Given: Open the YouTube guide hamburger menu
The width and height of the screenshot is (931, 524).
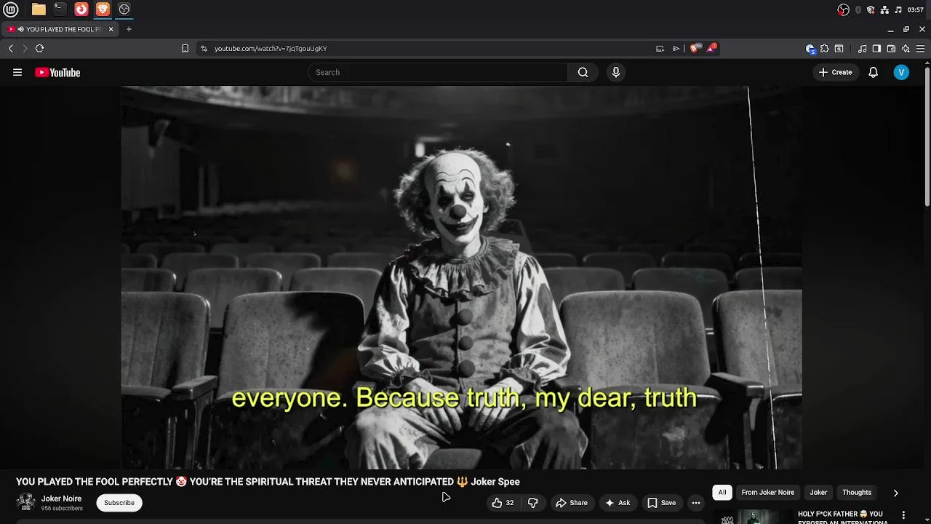Looking at the screenshot, I should [17, 72].
